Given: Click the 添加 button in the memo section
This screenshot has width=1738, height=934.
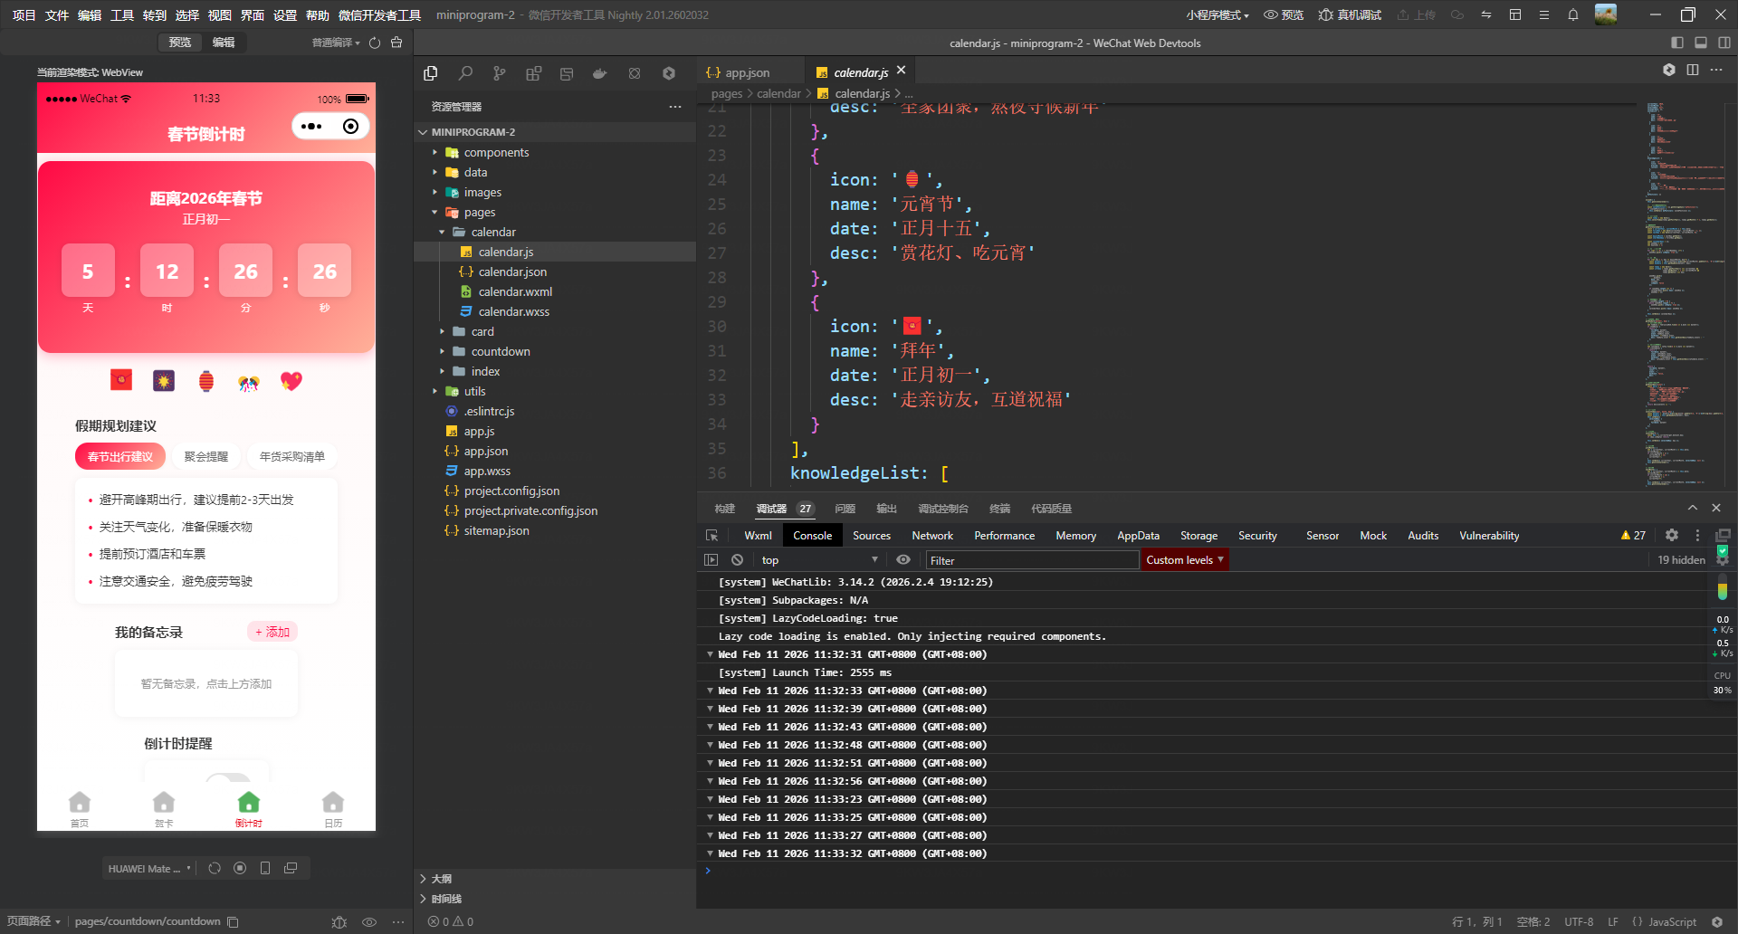Looking at the screenshot, I should click(272, 633).
